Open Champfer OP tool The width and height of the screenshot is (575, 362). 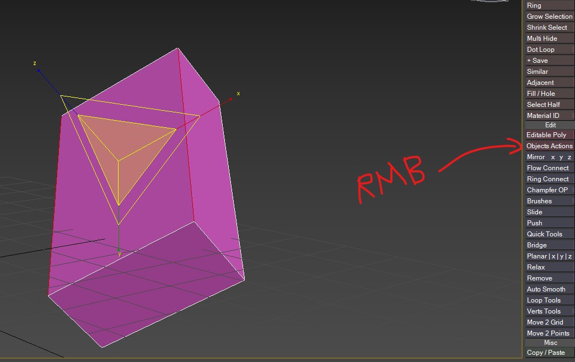(550, 190)
